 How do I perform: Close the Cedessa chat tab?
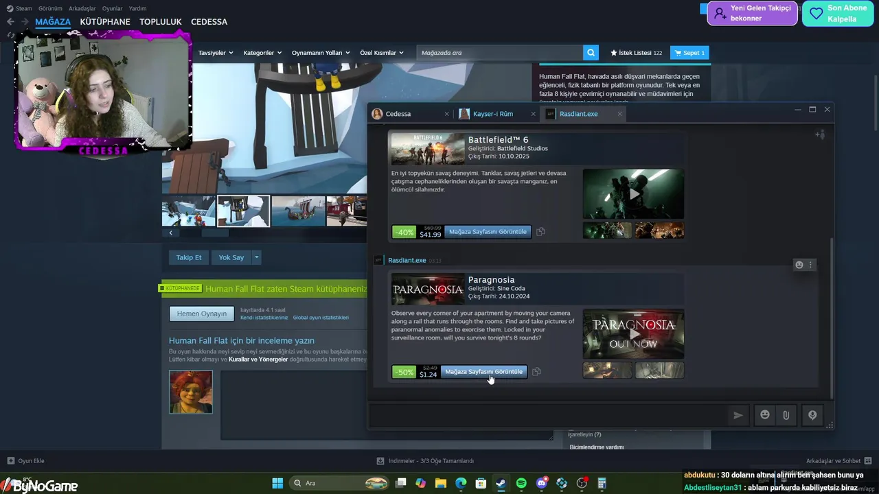point(446,114)
